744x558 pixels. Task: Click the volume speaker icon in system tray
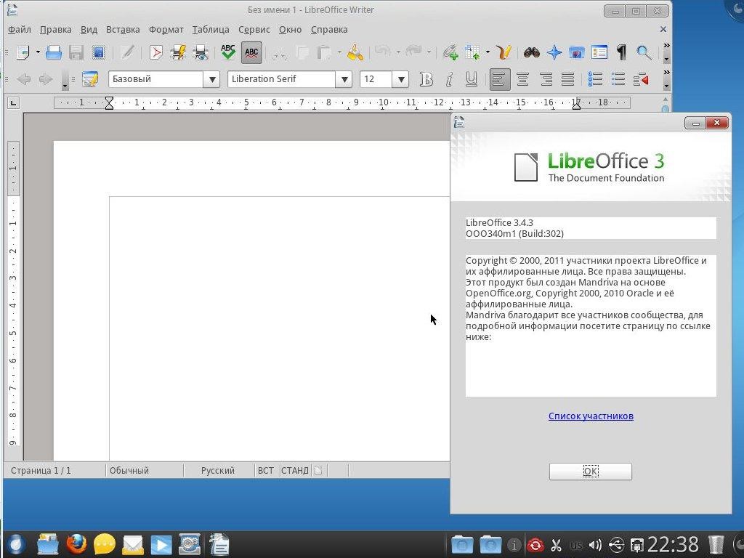(595, 545)
